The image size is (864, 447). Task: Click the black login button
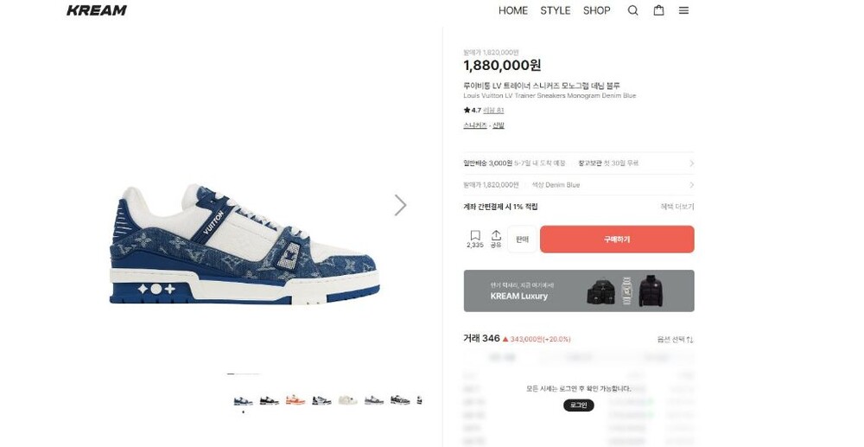pos(579,405)
